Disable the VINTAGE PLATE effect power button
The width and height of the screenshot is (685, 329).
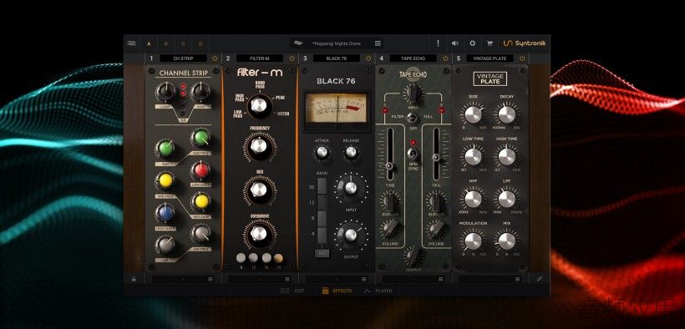[522, 58]
